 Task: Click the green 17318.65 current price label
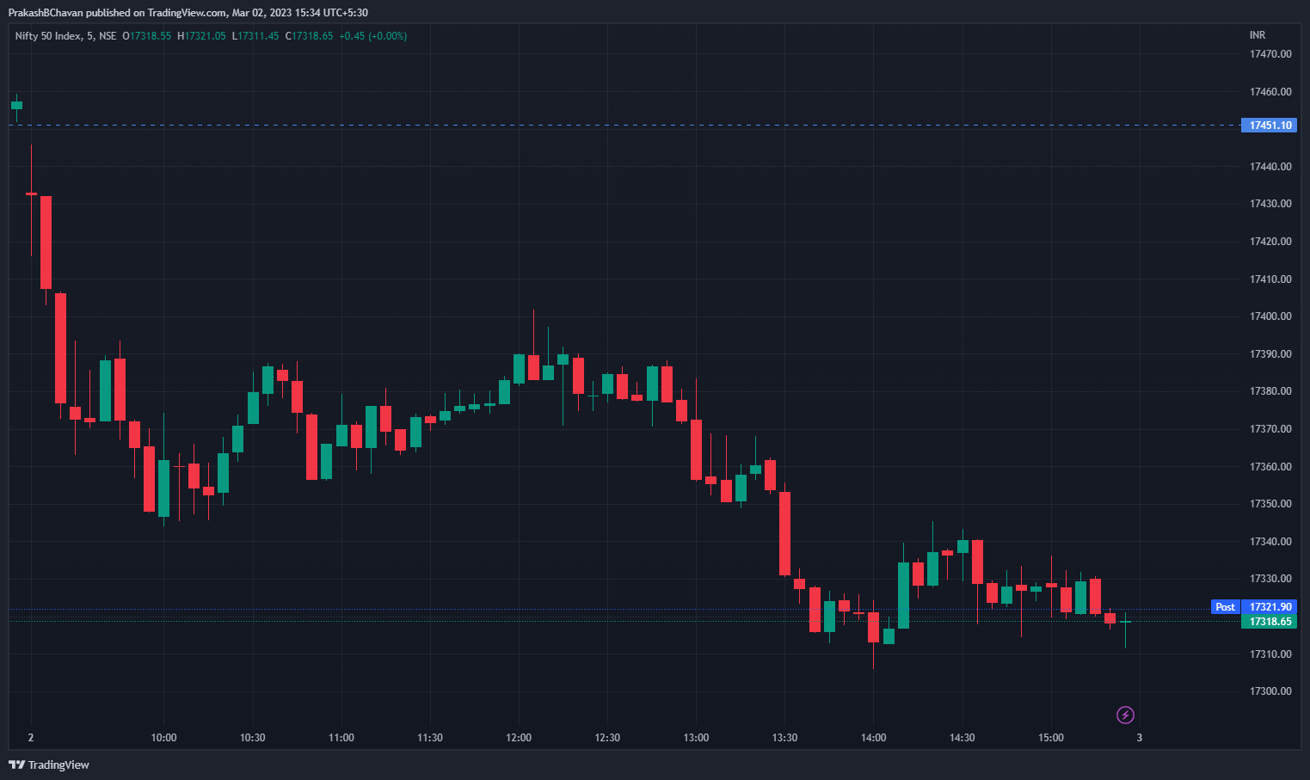1269,622
